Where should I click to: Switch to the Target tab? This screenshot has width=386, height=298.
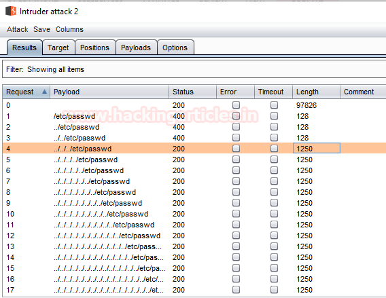click(58, 48)
